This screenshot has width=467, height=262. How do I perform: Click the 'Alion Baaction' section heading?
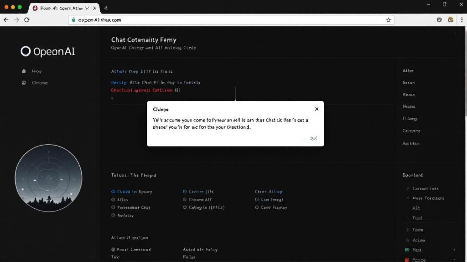(x=130, y=237)
